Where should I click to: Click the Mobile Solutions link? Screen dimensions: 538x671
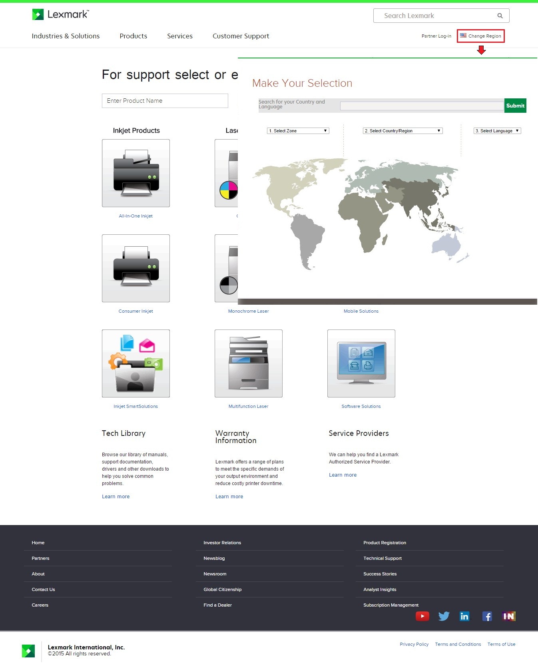tap(361, 311)
